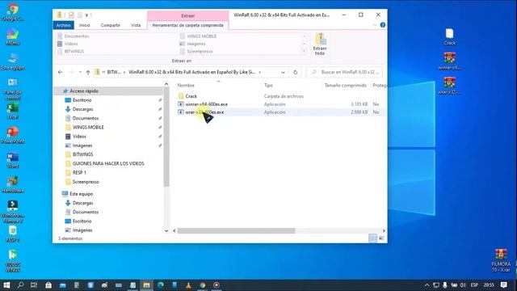The width and height of the screenshot is (517, 291).
Task: Switch to large icons view
Action: (381, 238)
